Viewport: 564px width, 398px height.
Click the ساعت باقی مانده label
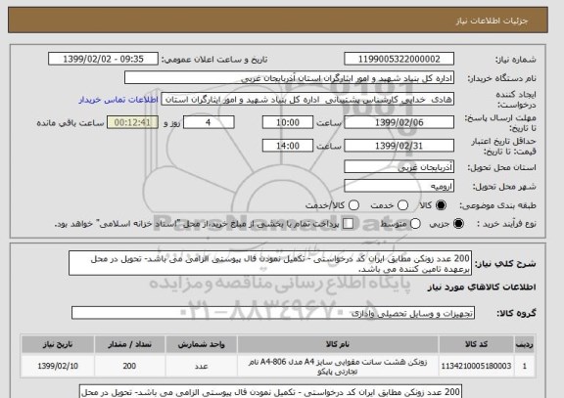[70, 123]
